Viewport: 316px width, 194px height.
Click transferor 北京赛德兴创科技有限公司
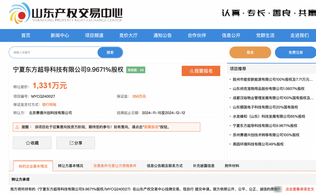click(50, 113)
